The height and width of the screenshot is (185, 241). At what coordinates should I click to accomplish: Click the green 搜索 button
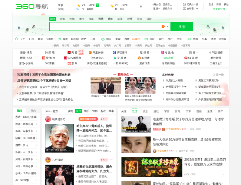click(x=182, y=27)
